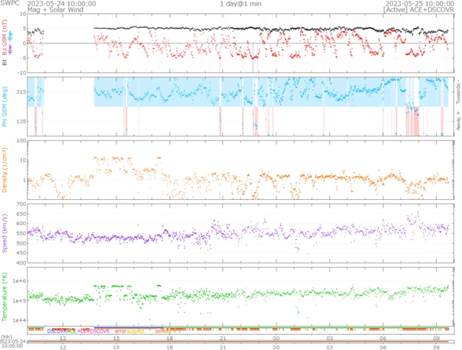This screenshot has height=350, width=462.
Task: Click the ACE+DSCOVR legend entry at the bottom
Action: pyautogui.click(x=92, y=330)
